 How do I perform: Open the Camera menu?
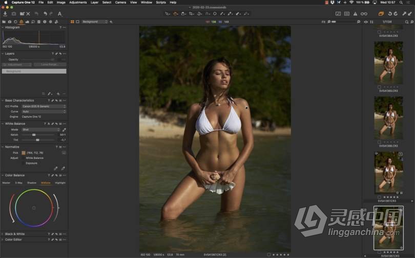point(120,3)
